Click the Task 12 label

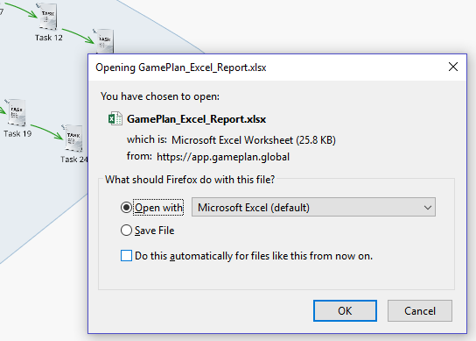point(49,38)
